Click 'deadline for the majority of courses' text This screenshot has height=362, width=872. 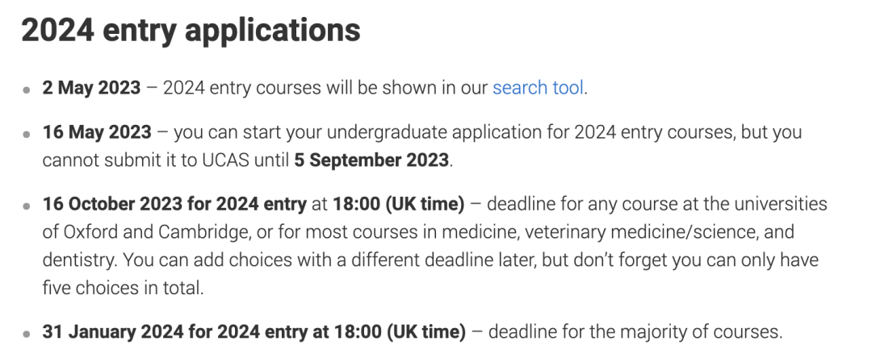[x=635, y=331]
